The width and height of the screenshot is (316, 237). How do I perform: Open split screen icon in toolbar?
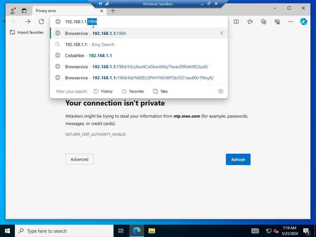pos(236,22)
